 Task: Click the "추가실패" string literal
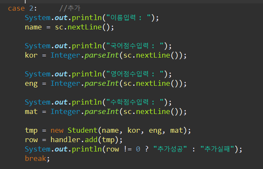[217, 149]
